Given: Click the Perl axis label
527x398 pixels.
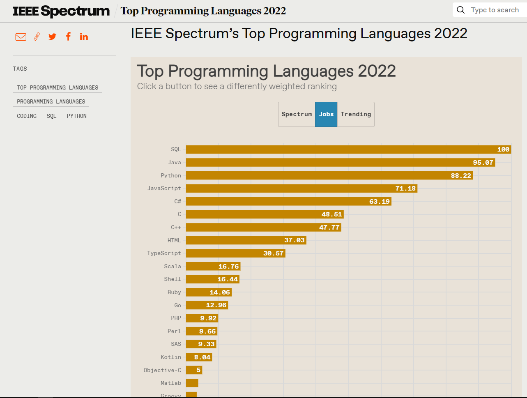Looking at the screenshot, I should point(174,331).
